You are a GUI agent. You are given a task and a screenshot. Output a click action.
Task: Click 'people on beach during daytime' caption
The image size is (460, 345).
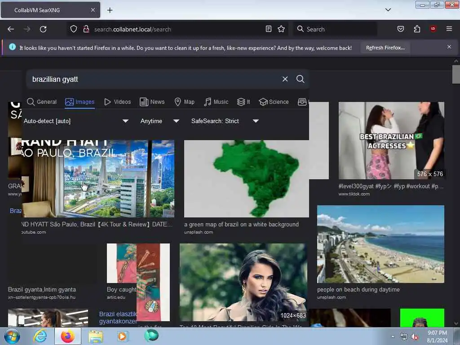(358, 290)
